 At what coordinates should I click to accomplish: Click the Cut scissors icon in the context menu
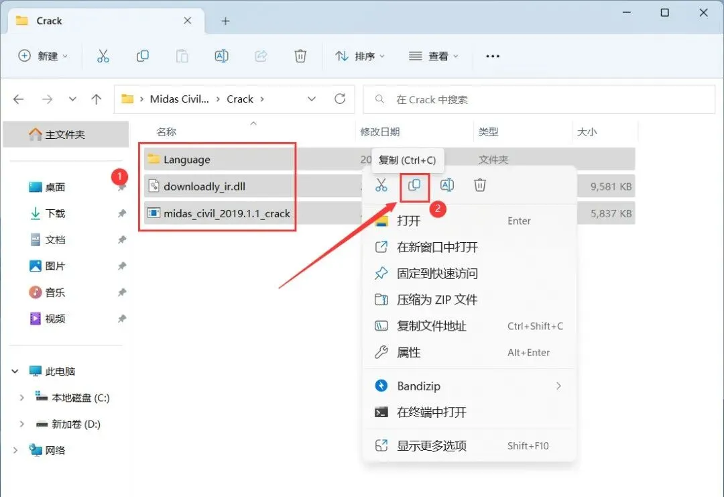[381, 185]
